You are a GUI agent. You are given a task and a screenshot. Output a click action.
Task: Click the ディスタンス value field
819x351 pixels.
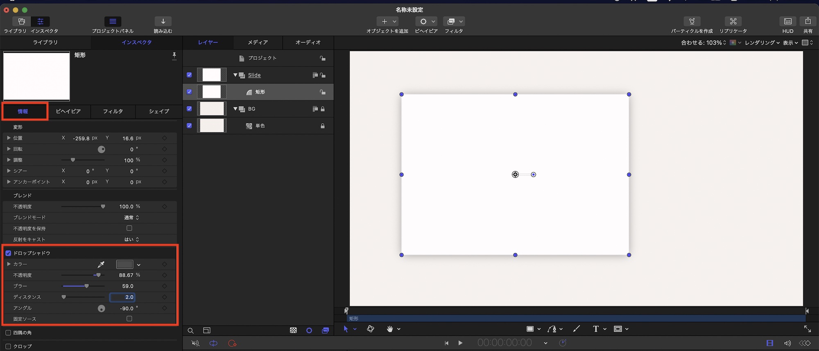point(123,297)
